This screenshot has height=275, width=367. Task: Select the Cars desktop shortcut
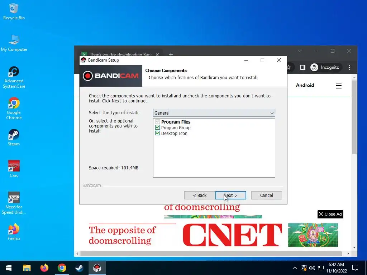[14, 169]
